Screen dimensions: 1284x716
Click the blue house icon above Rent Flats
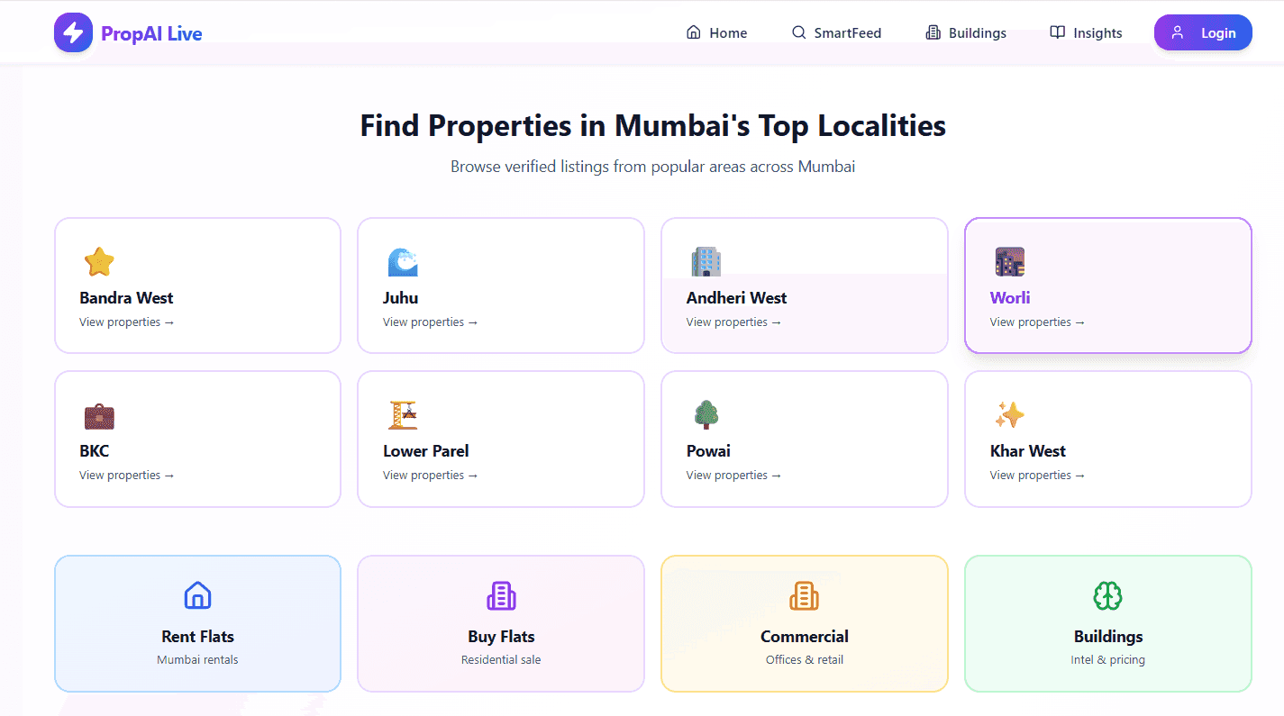point(197,595)
